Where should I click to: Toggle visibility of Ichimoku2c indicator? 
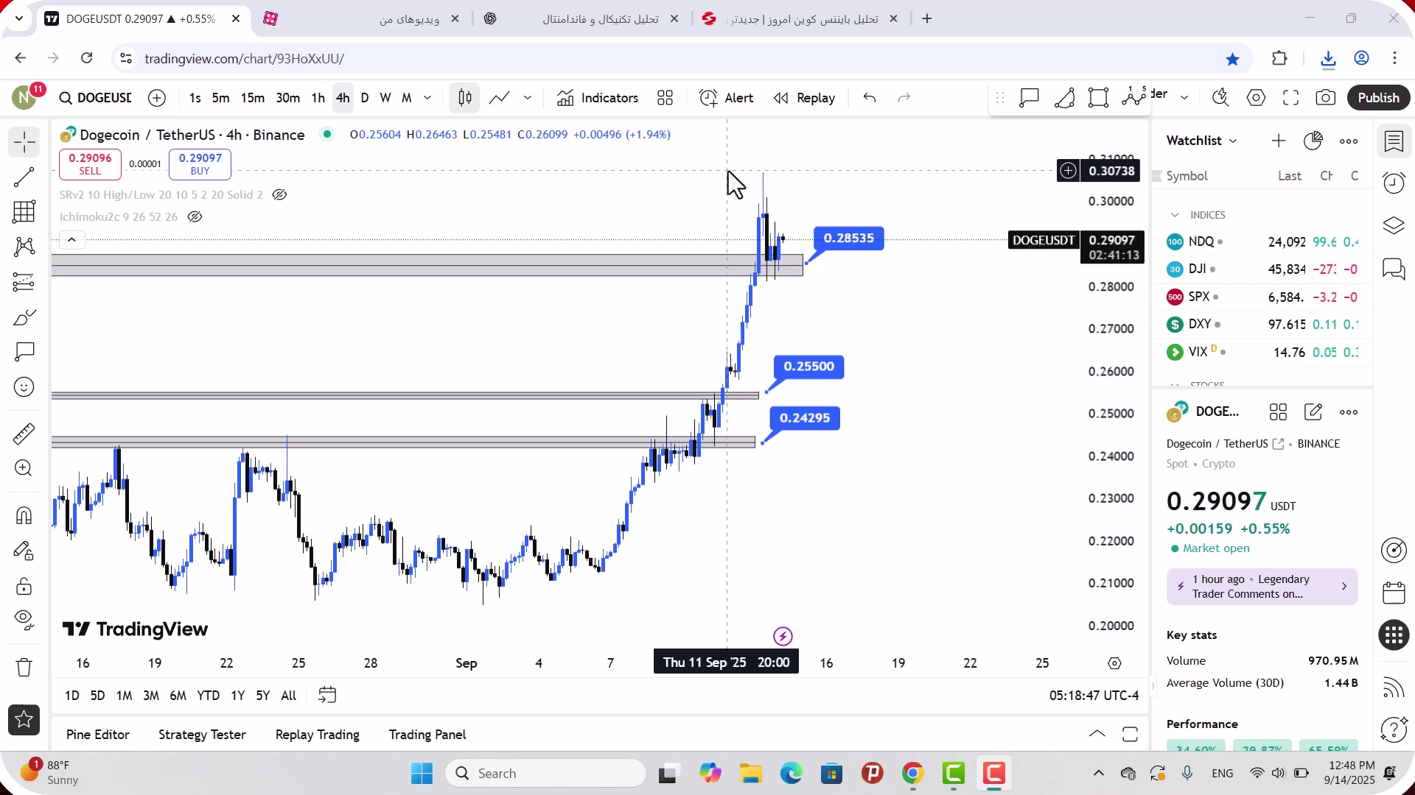tap(195, 217)
